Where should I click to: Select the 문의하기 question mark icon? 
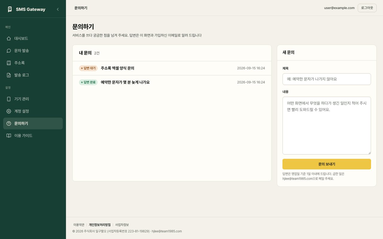pos(9,123)
